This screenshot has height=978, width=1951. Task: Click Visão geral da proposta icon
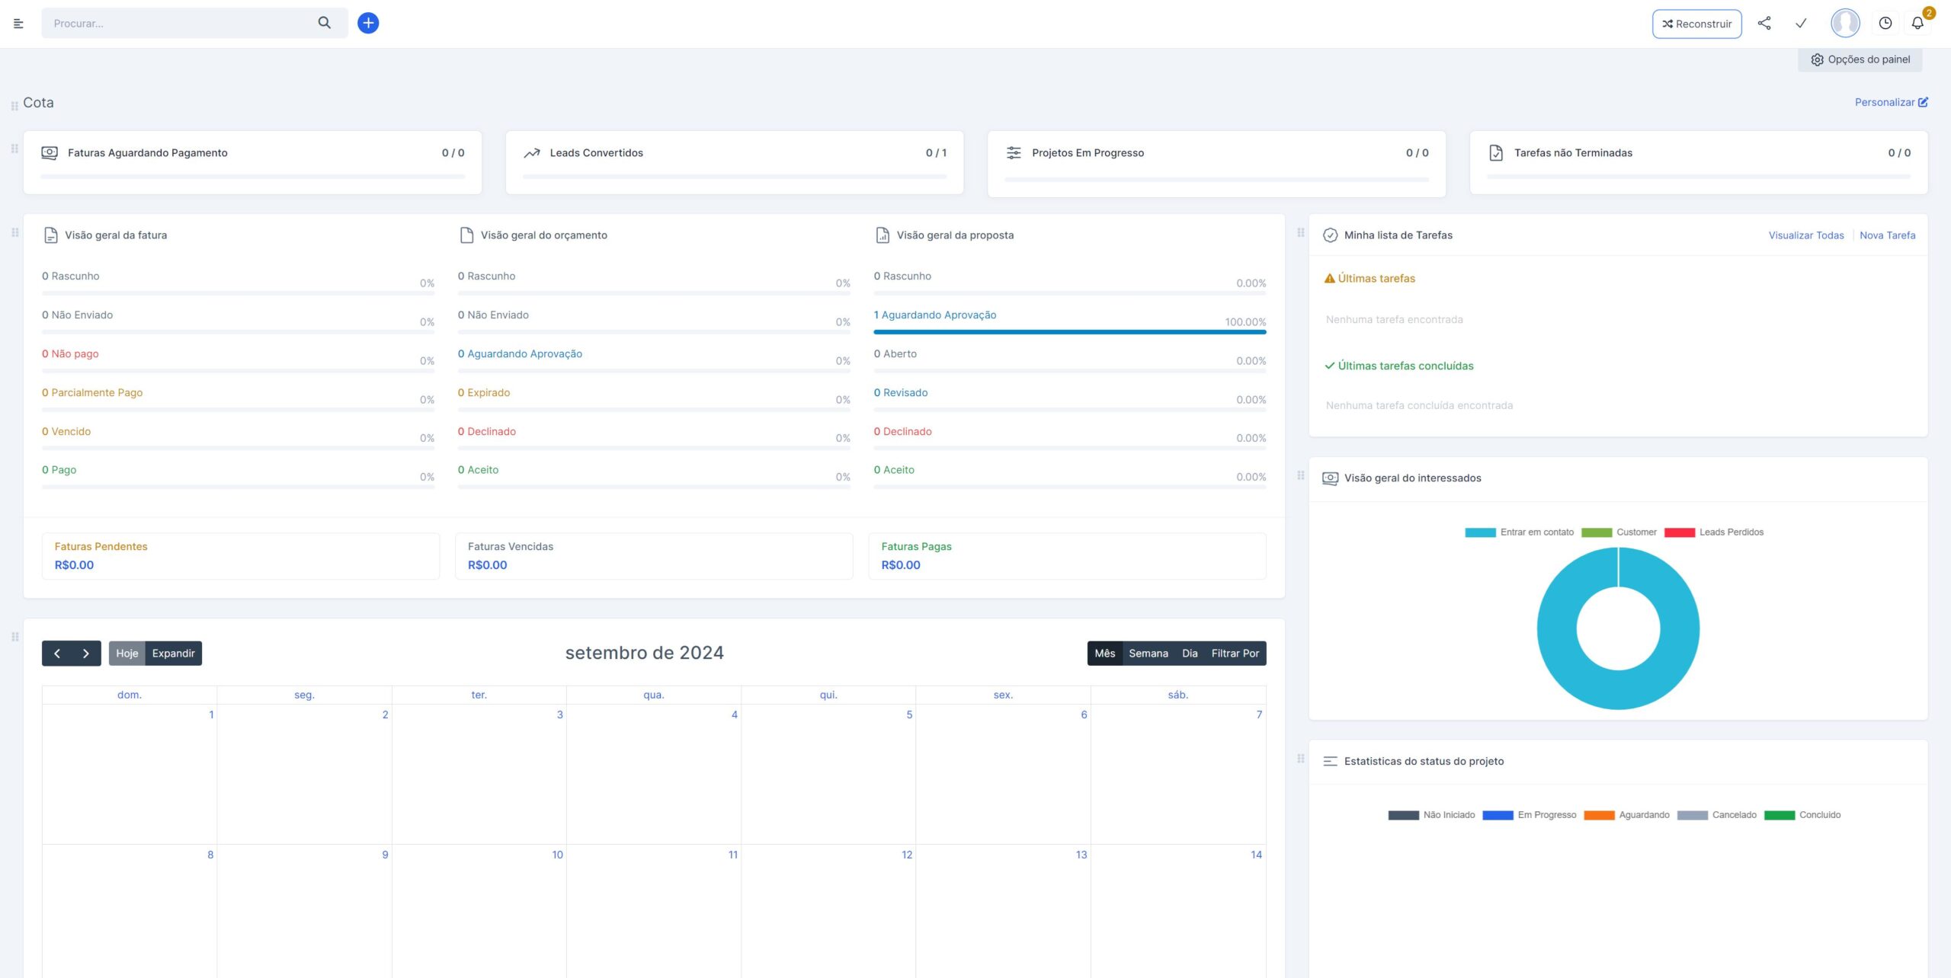pos(883,235)
